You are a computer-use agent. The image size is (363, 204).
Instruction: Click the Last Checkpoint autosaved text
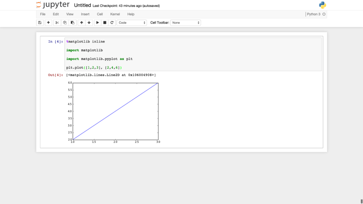pos(126,6)
